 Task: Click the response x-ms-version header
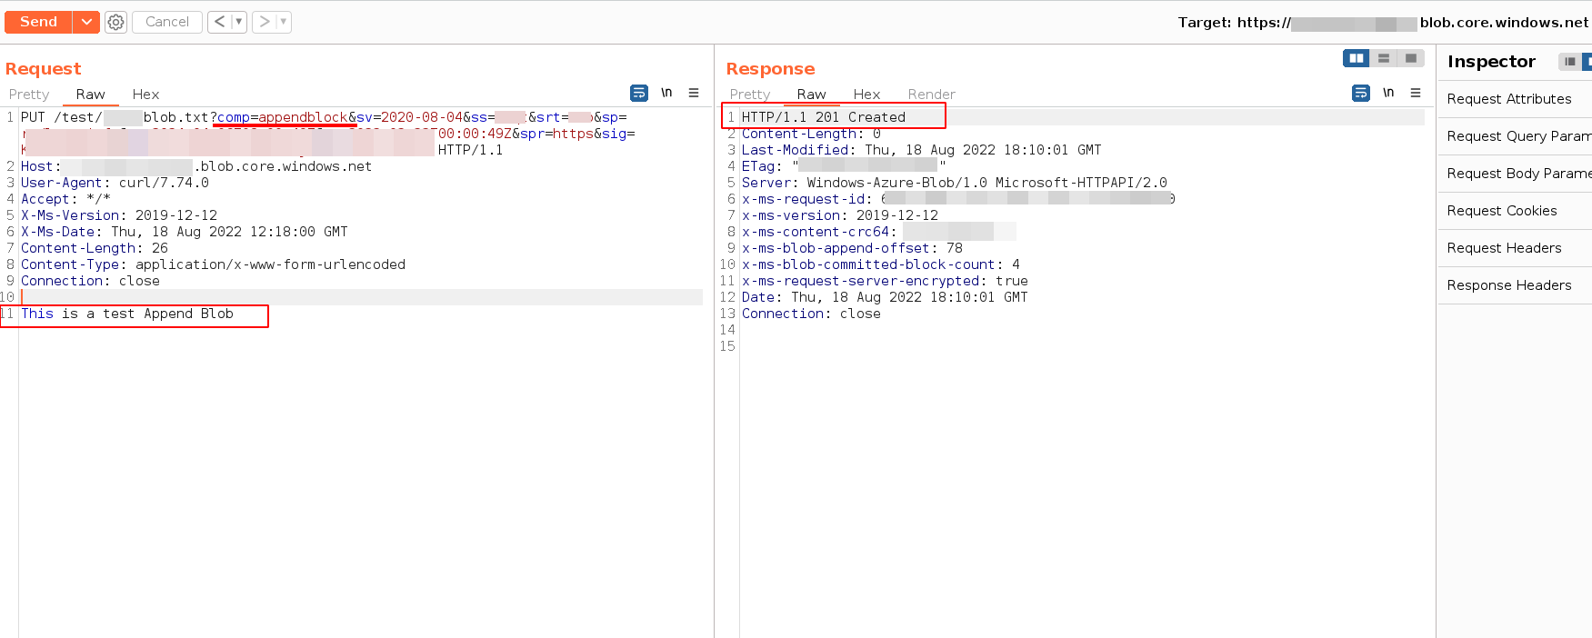point(839,215)
